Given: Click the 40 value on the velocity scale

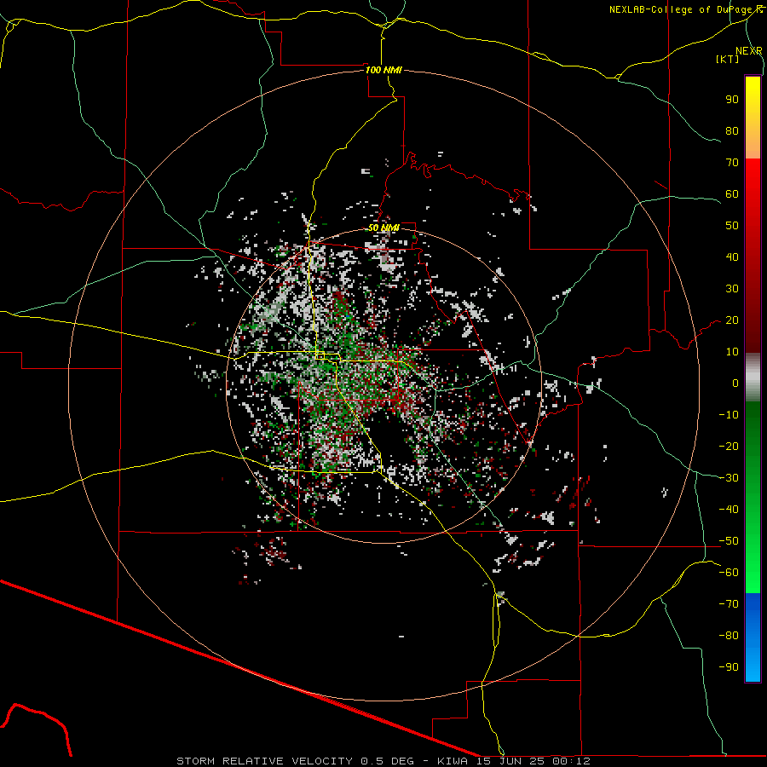Looking at the screenshot, I should click(732, 257).
